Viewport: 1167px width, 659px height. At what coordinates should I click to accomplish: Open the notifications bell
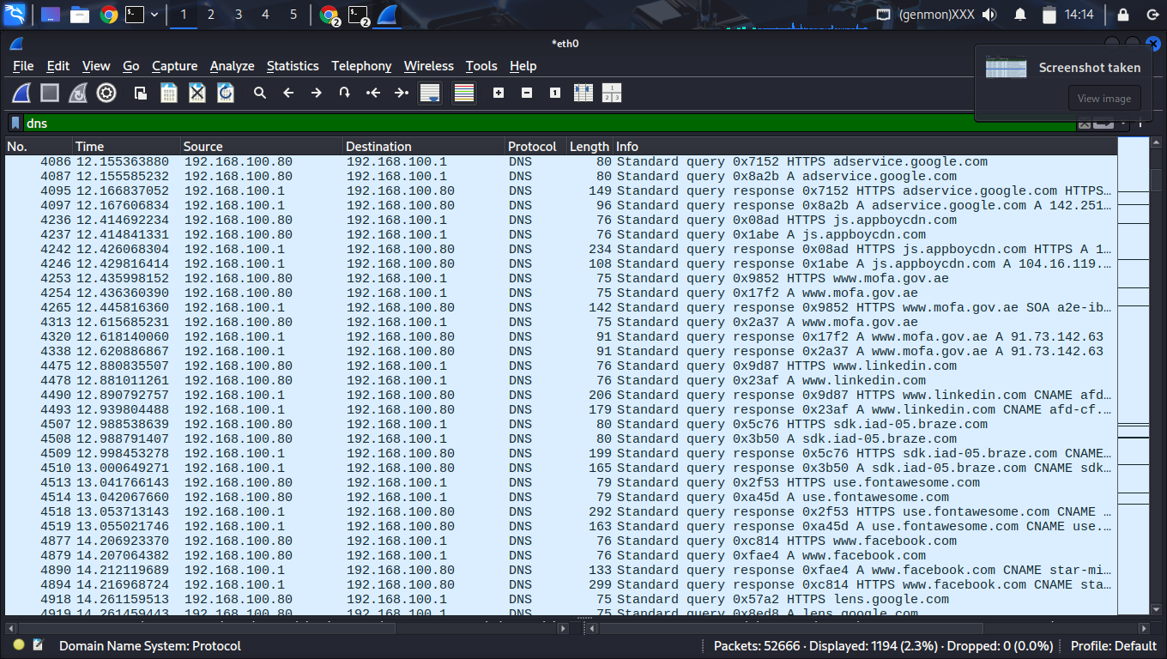[1020, 15]
